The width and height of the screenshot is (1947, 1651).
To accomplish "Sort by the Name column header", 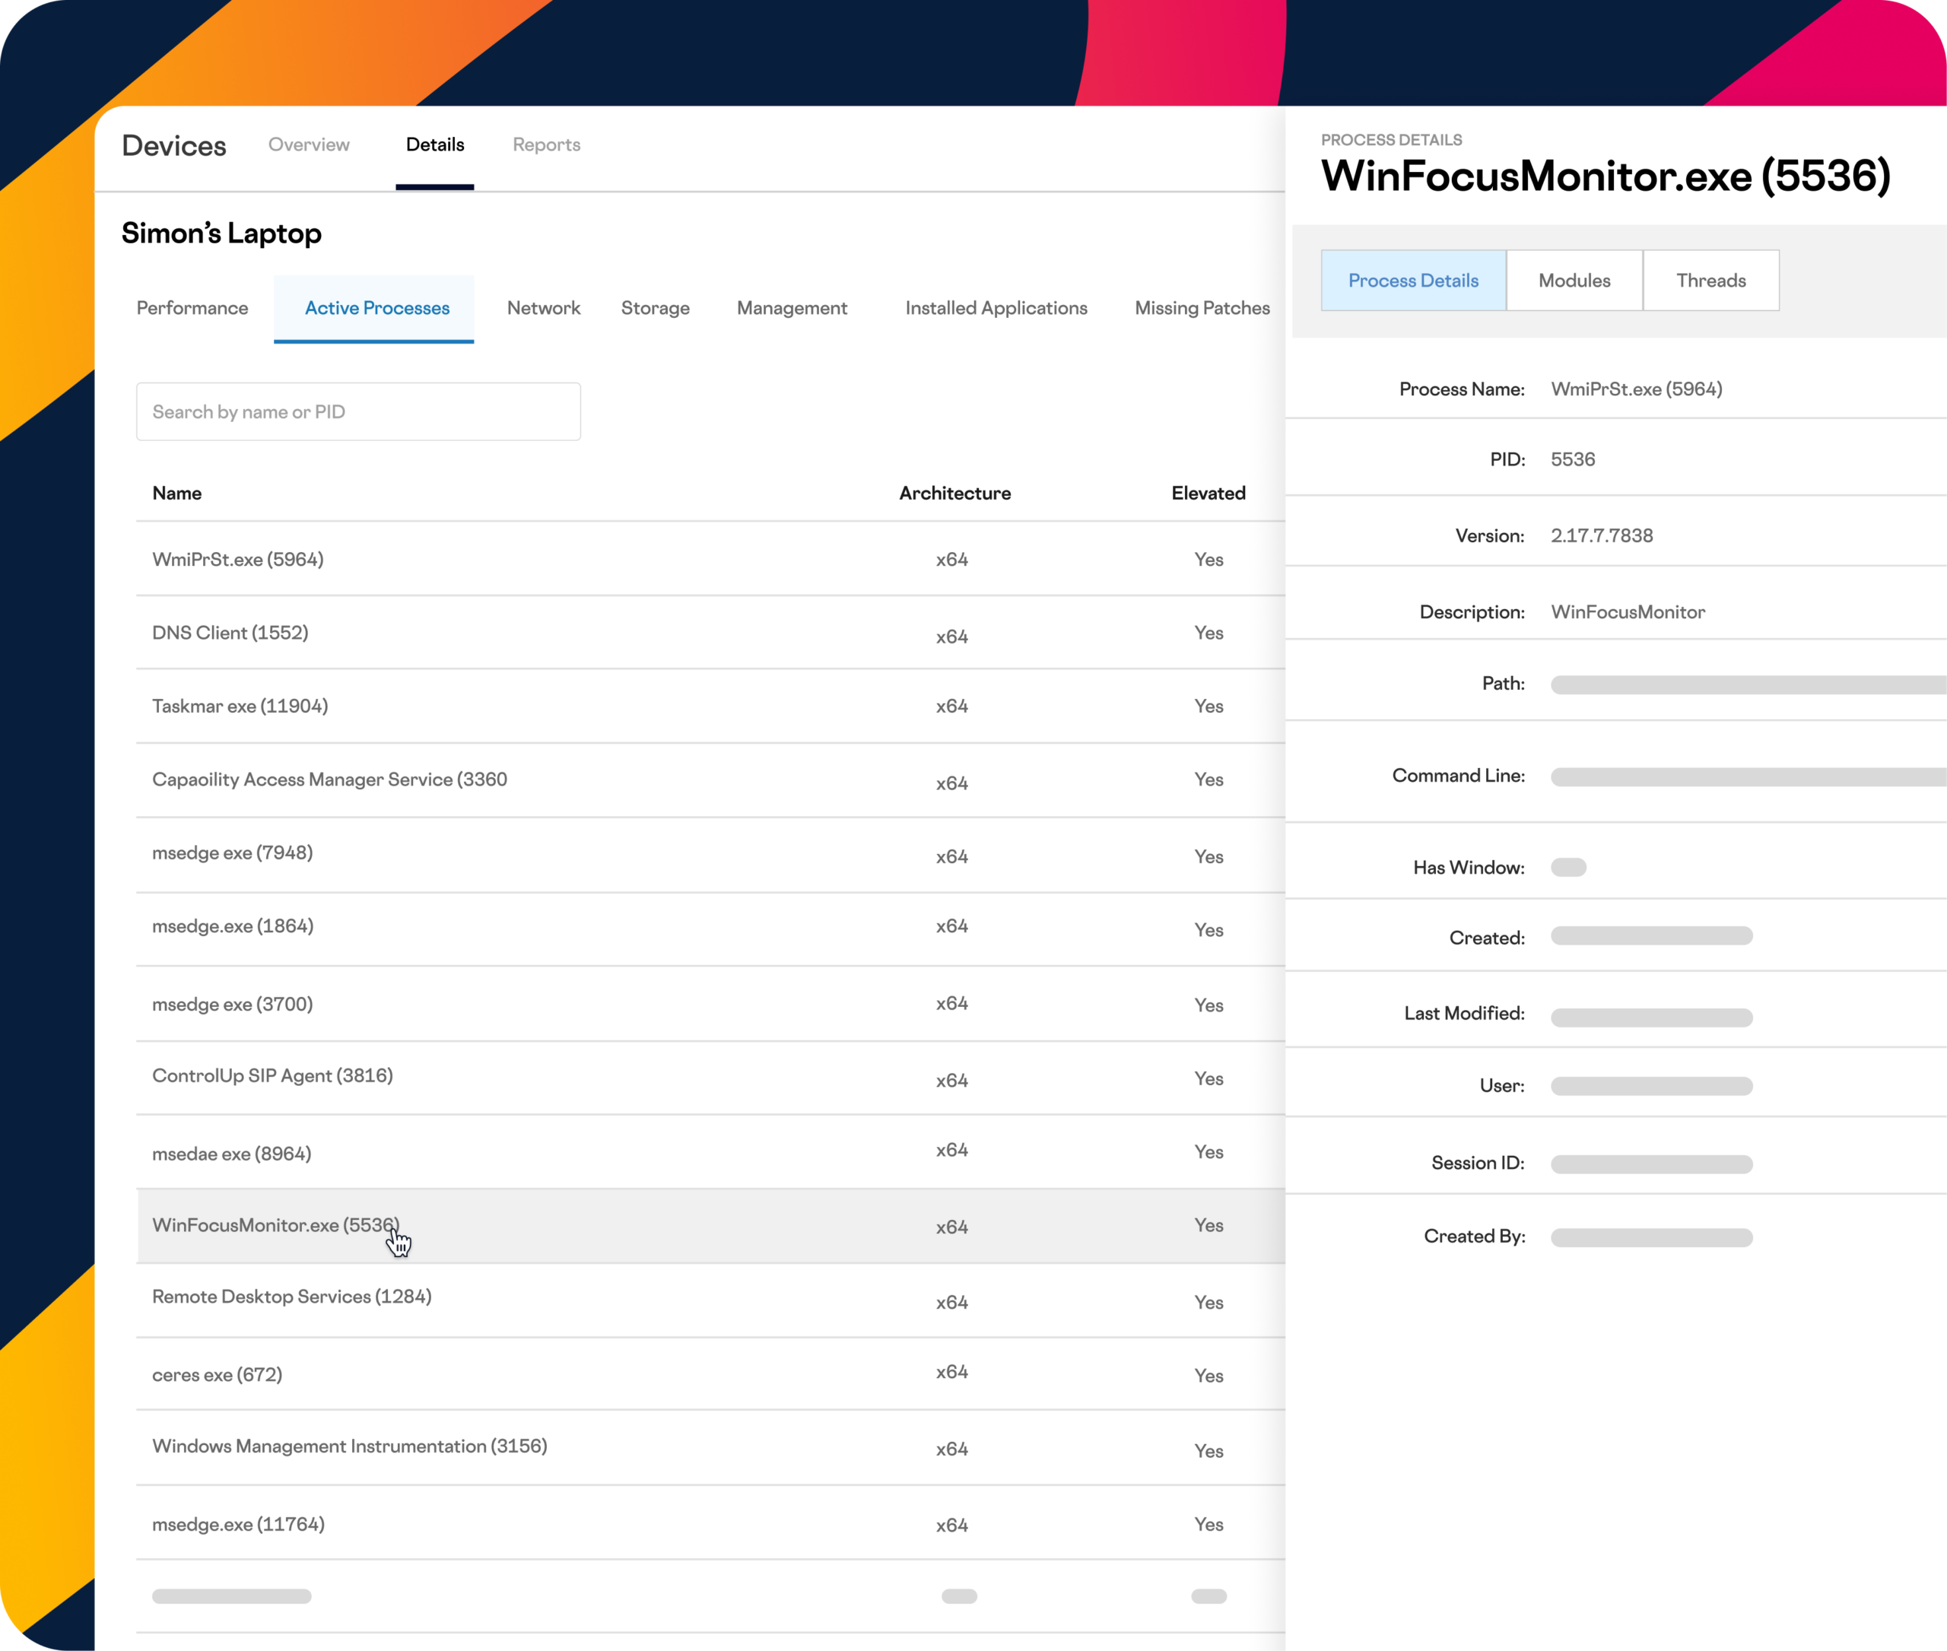I will pos(177,494).
